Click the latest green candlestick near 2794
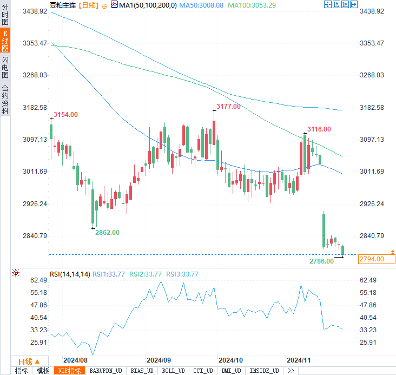Image resolution: width=396 pixels, height=375 pixels. (x=342, y=250)
